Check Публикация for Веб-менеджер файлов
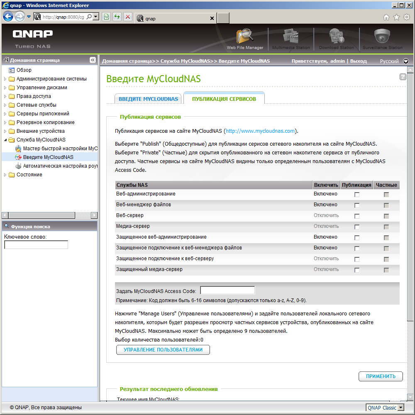 coord(357,205)
